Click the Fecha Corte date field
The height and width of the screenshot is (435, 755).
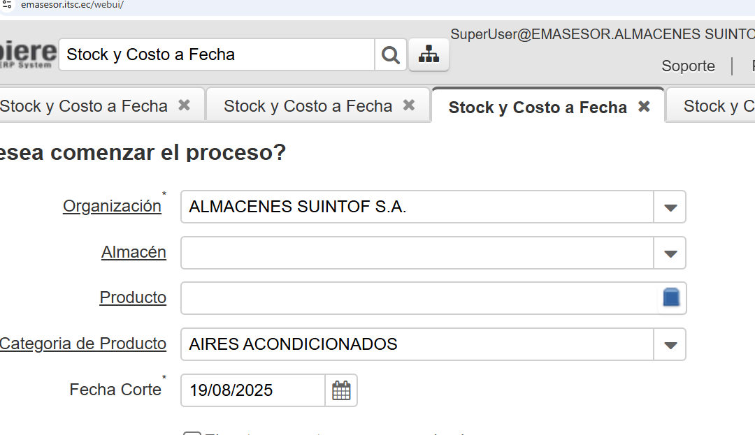253,390
